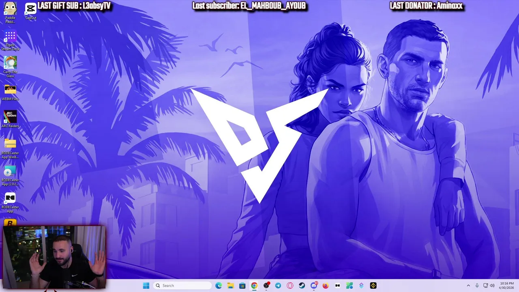Open the Opera GX browser taskbar icon
519x292 pixels.
290,286
